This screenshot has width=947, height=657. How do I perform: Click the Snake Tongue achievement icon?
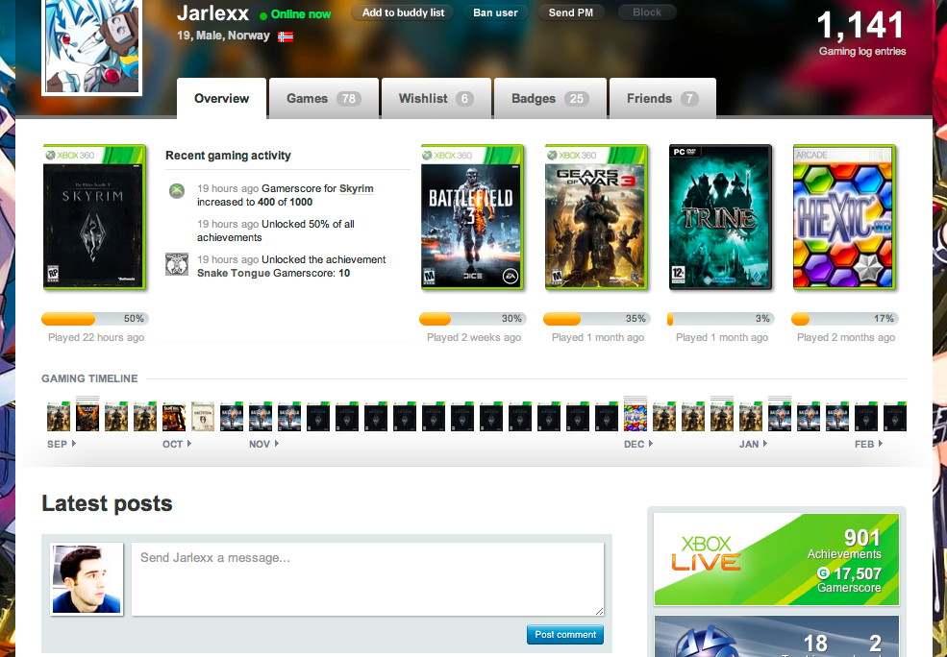coord(176,264)
